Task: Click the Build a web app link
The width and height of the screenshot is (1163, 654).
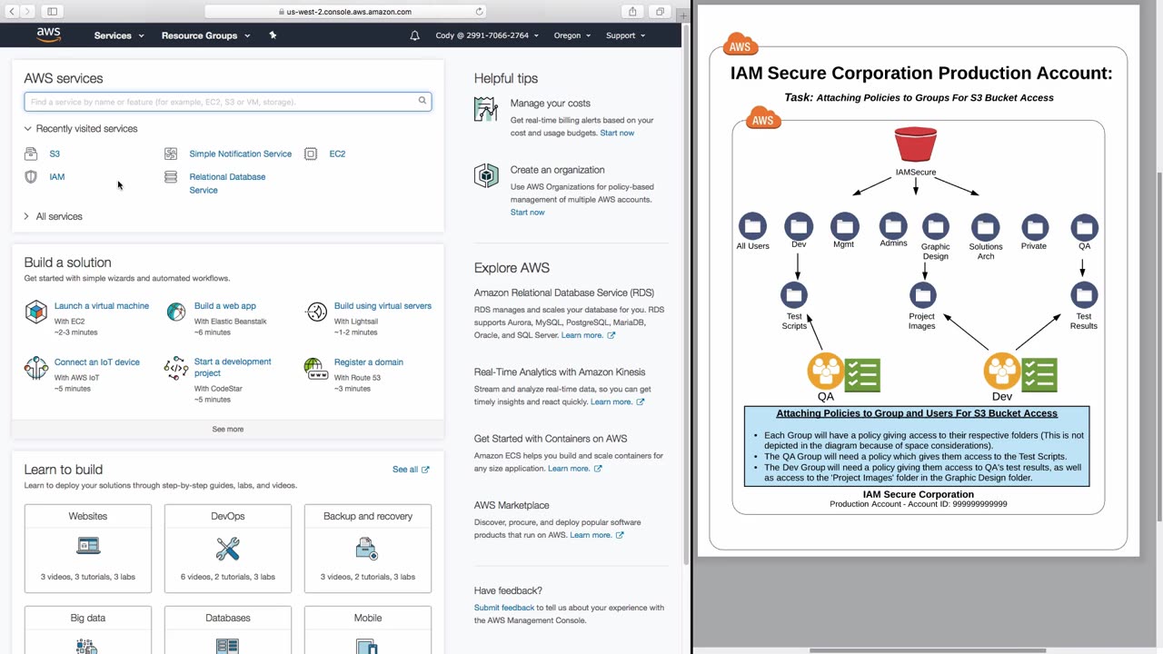Action: (x=225, y=306)
